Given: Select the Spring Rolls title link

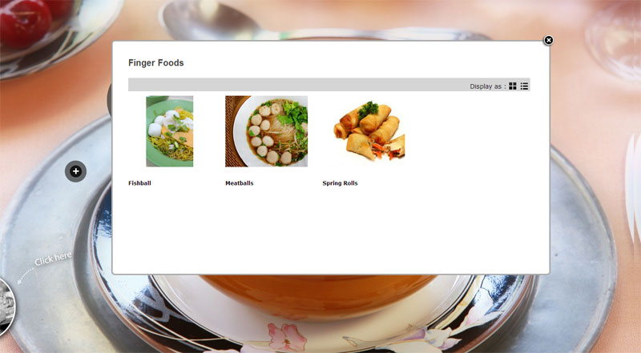Looking at the screenshot, I should [340, 183].
